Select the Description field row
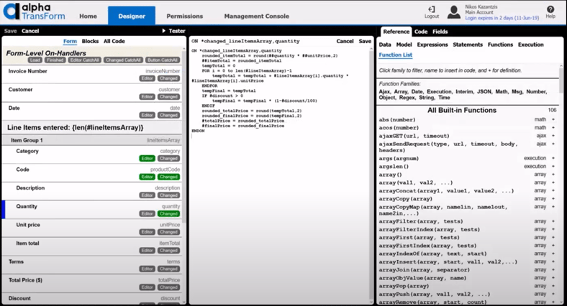567x306 pixels. tap(92, 191)
